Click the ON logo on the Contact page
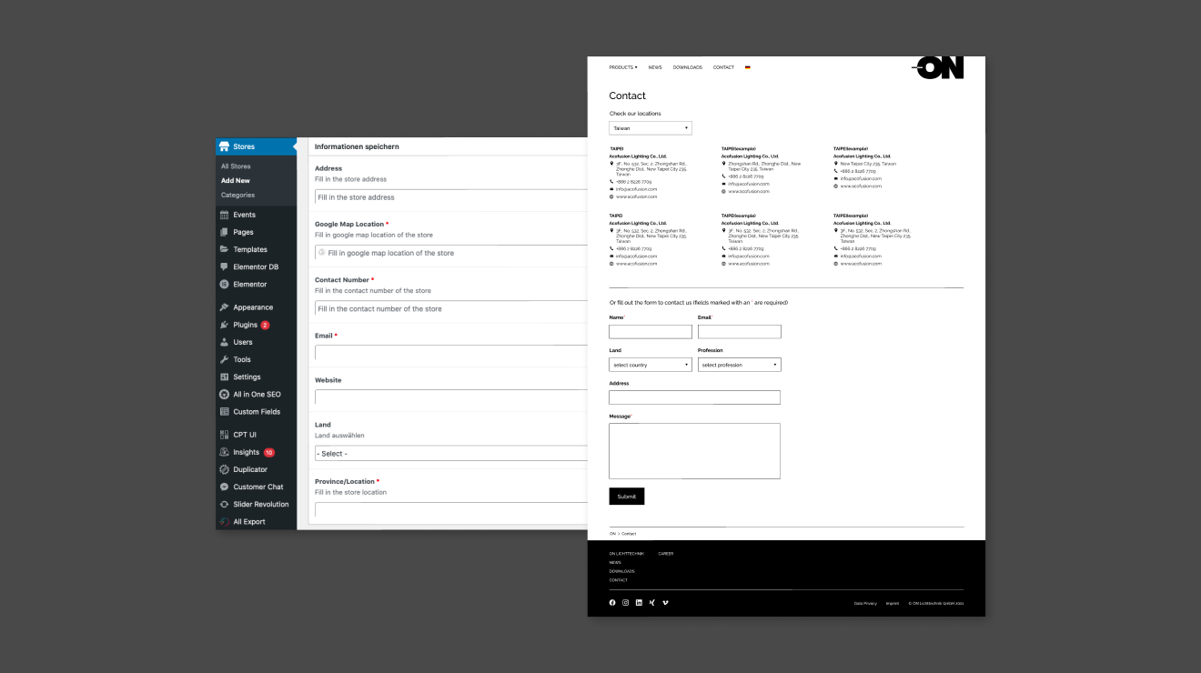1201x673 pixels. [938, 67]
